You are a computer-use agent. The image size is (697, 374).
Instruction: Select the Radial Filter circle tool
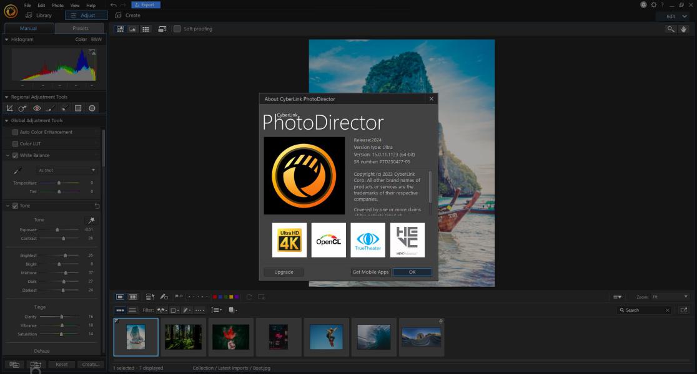click(92, 108)
